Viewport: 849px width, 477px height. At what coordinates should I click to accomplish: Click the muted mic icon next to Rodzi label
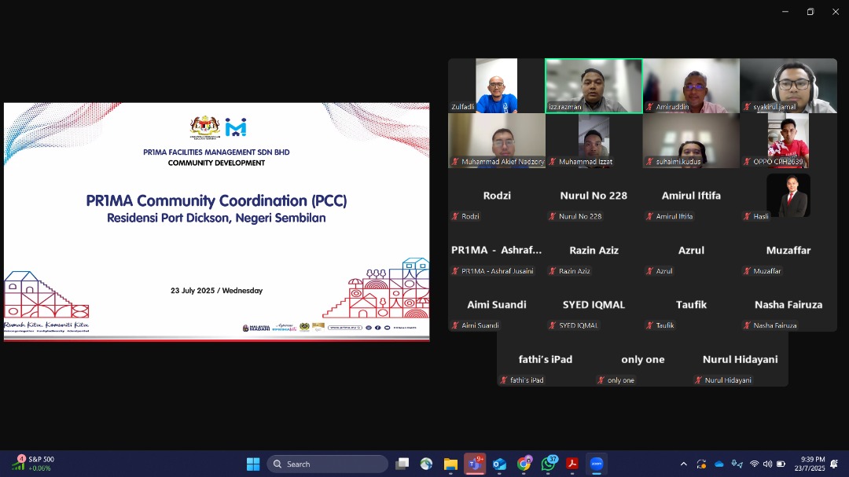tap(455, 216)
